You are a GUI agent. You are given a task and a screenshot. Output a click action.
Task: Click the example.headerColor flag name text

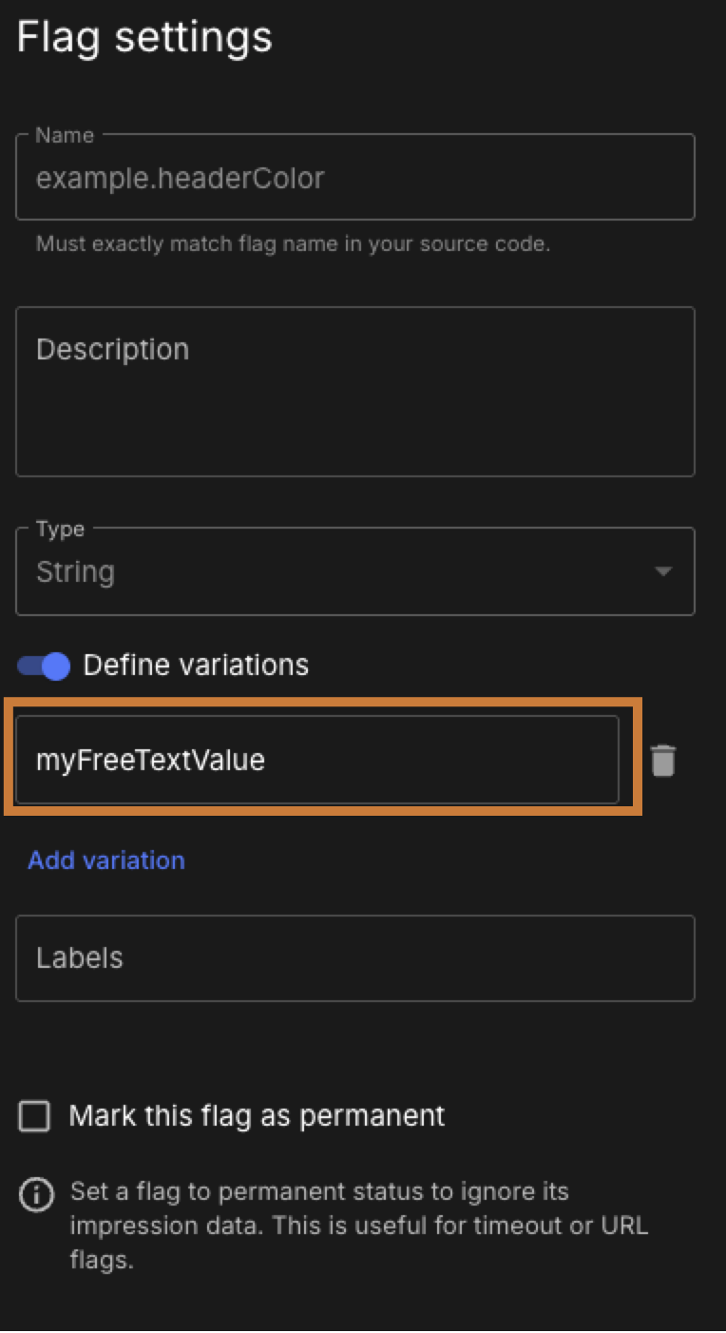(181, 177)
